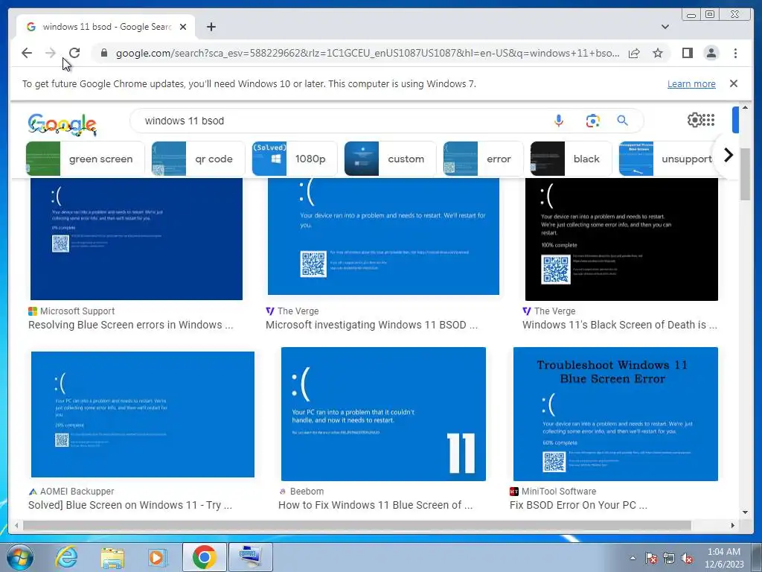
Task: Bookmark this page with the star icon
Action: pos(658,53)
